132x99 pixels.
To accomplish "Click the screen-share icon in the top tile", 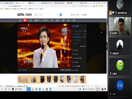I will 113,13.
